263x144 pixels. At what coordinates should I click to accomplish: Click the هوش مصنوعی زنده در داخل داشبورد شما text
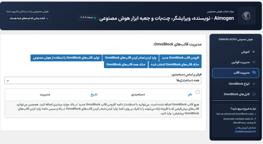(x=28, y=11)
